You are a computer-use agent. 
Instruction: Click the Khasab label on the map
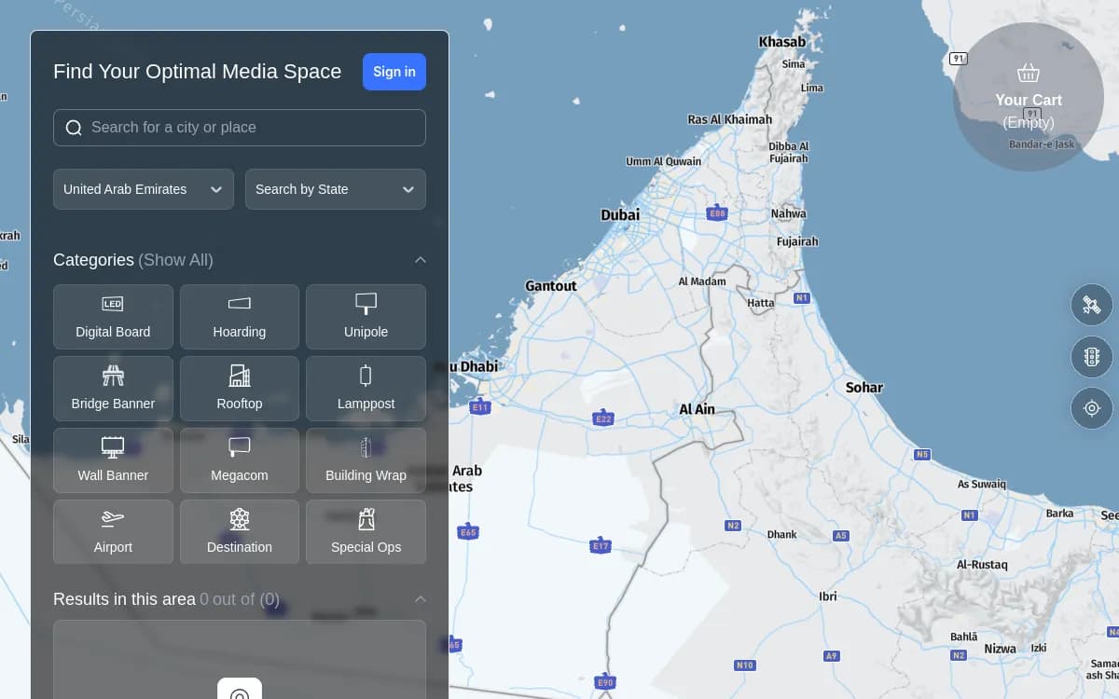pos(782,42)
